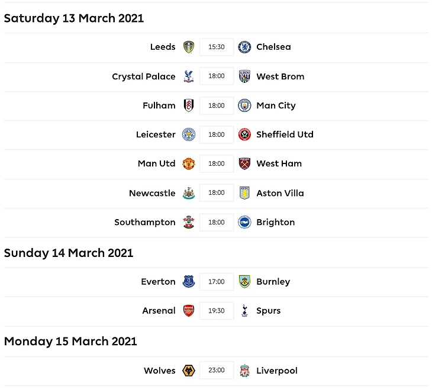Click the Spurs club crest
The height and width of the screenshot is (389, 432).
tap(244, 311)
